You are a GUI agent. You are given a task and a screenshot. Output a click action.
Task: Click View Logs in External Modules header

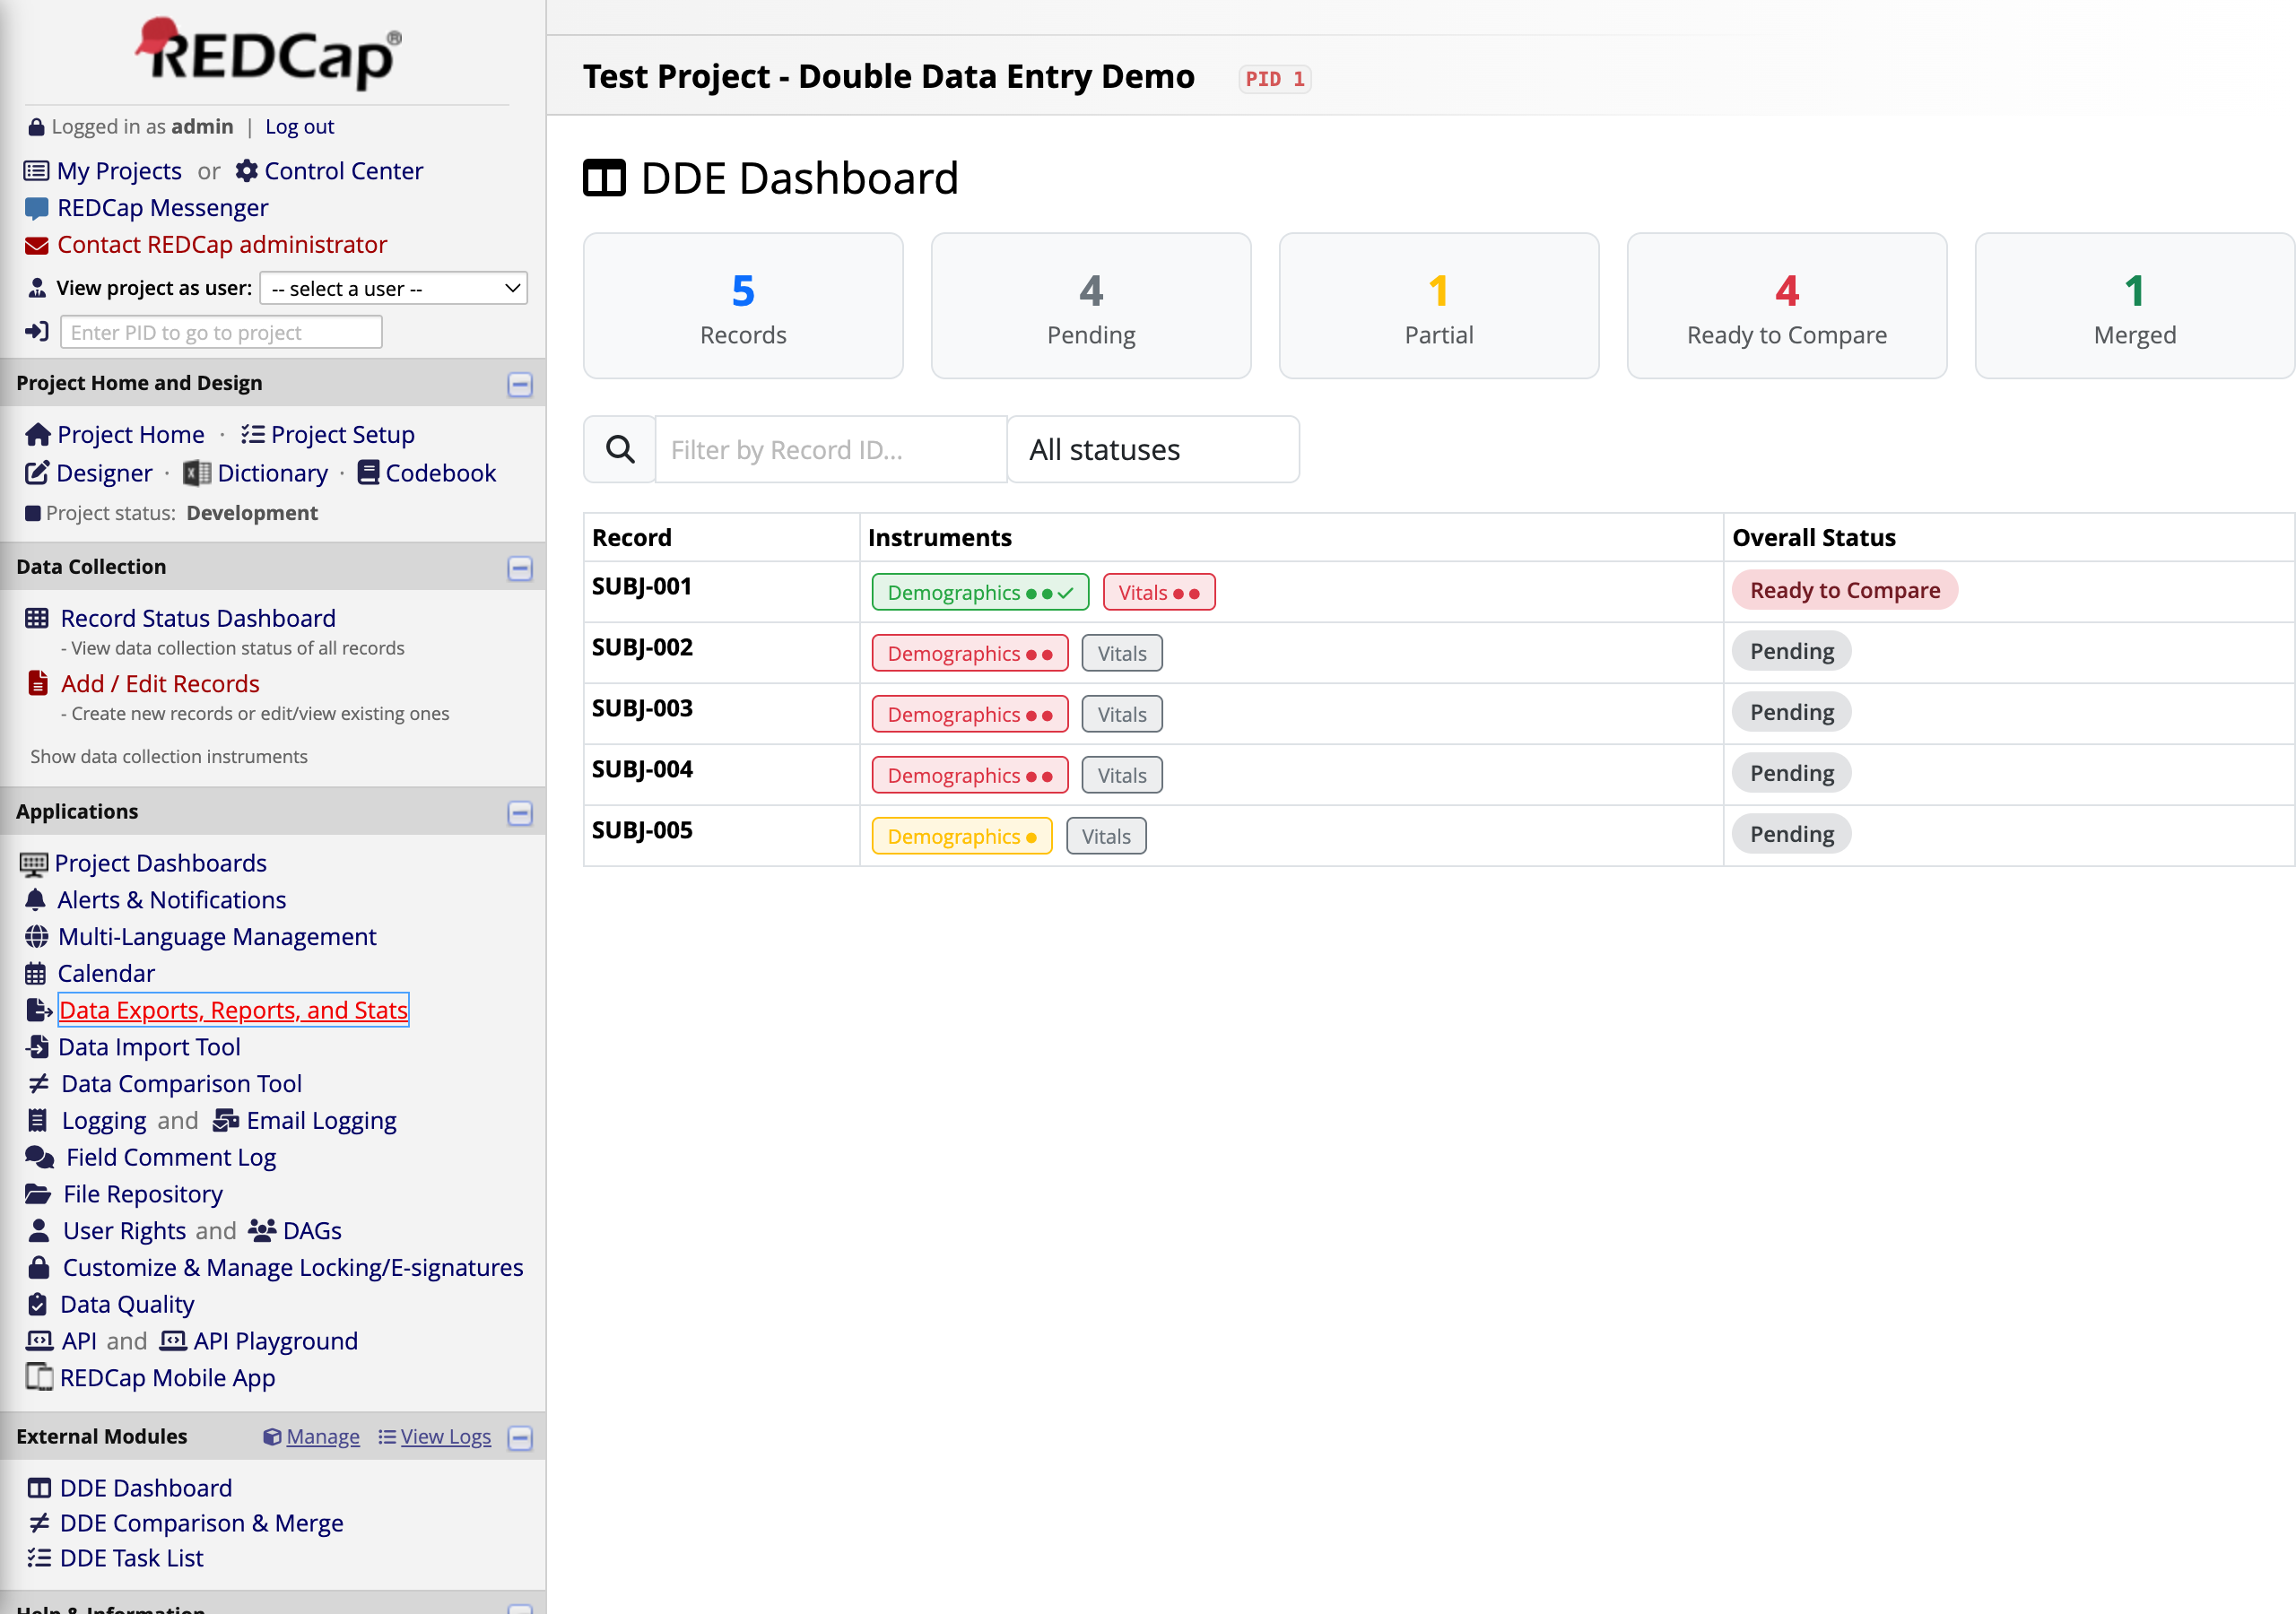click(446, 1436)
